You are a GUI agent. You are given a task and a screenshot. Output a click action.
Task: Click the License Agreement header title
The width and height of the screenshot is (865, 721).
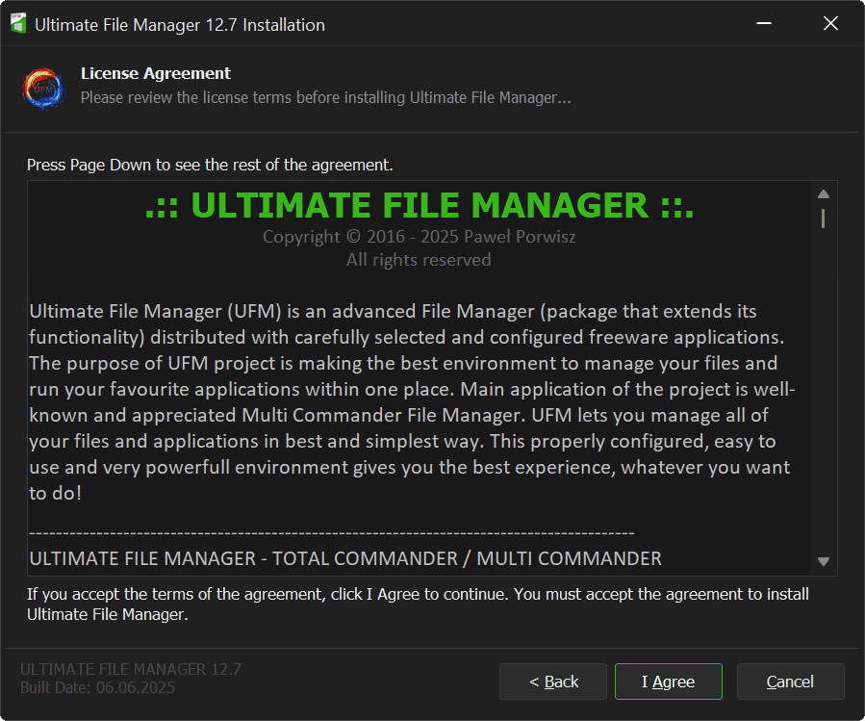(156, 73)
